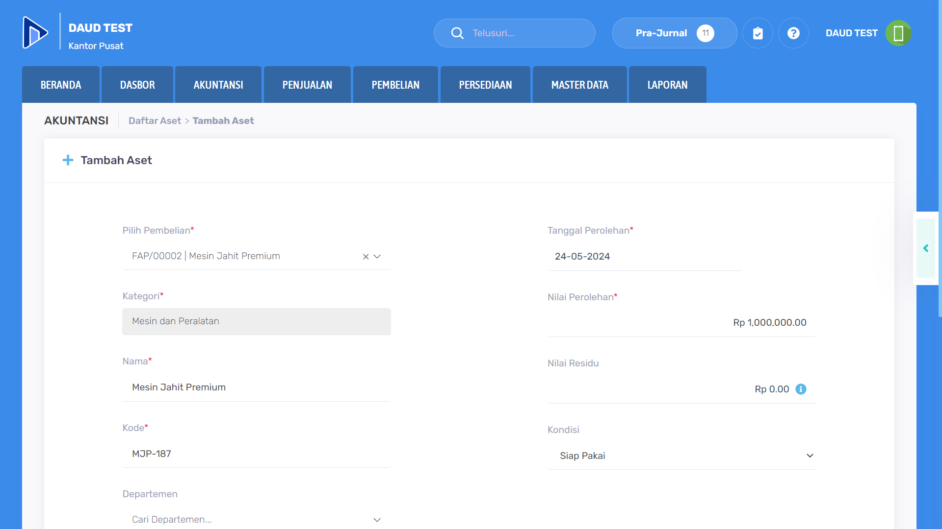Click the Pilih Pembelian label

coord(158,230)
